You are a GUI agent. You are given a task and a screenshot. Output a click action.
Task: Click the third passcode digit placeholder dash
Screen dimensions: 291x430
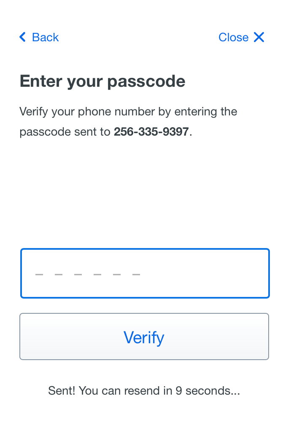point(78,275)
